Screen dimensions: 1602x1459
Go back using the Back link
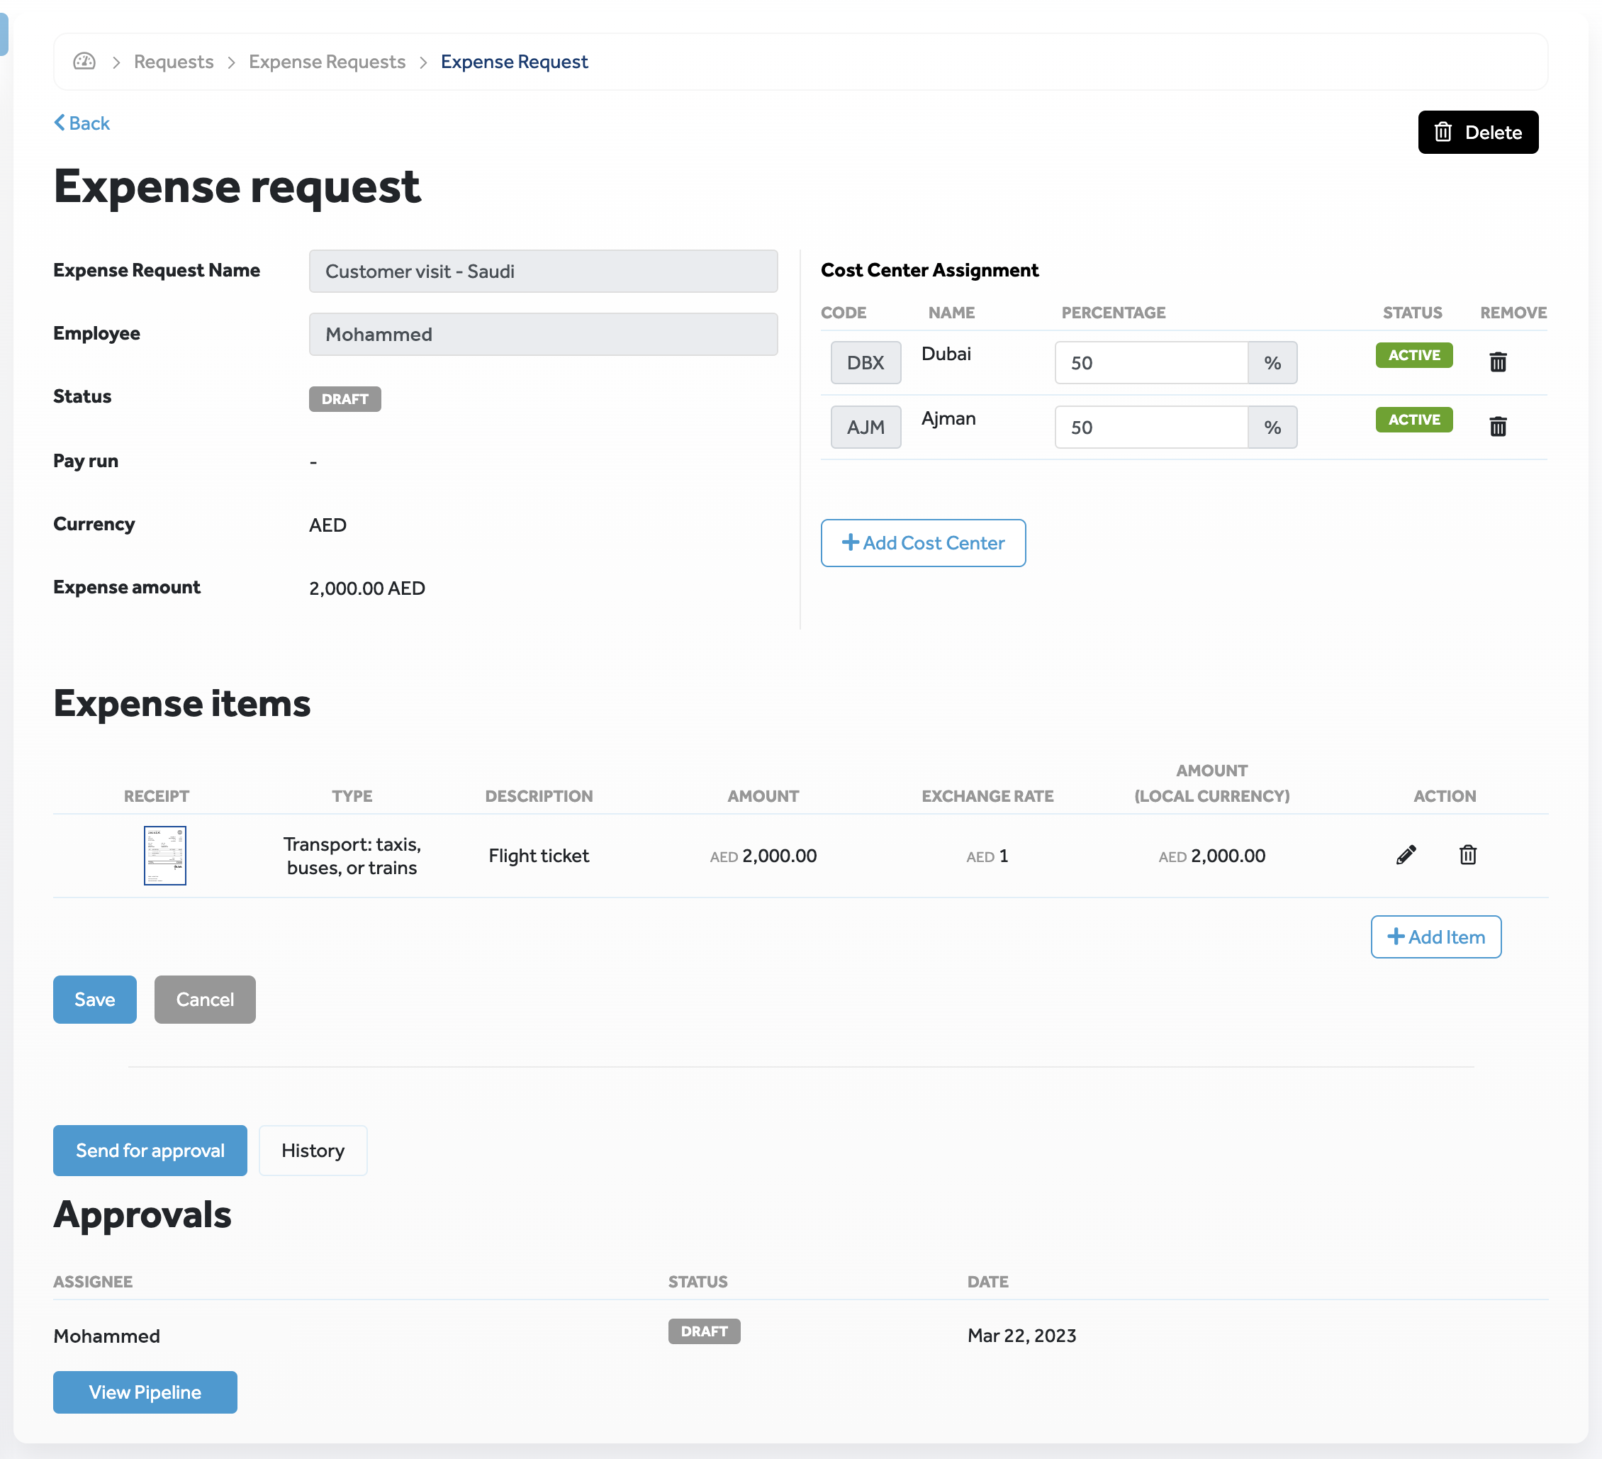tap(82, 123)
